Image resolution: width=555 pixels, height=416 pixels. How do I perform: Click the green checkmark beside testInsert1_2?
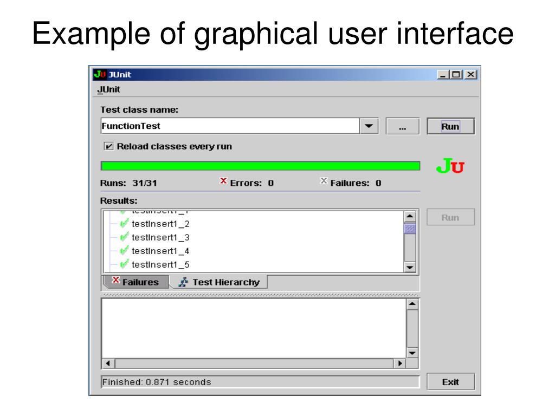[x=124, y=224]
